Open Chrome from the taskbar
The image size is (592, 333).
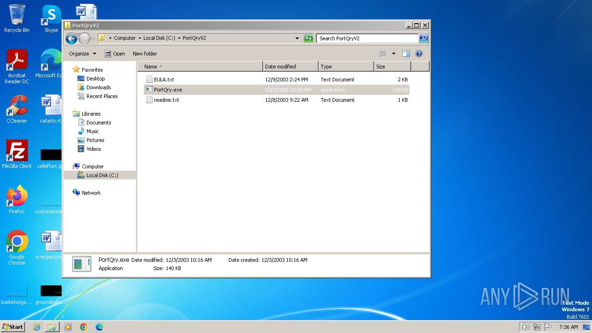(84, 327)
